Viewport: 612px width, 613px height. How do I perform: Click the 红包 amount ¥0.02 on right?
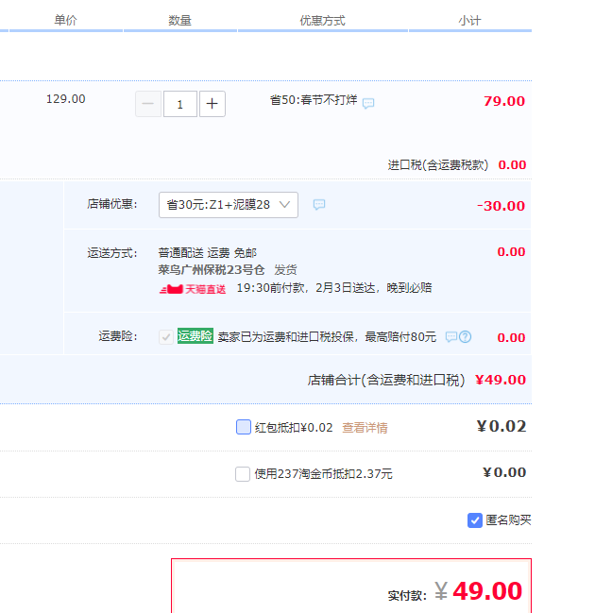coord(501,427)
